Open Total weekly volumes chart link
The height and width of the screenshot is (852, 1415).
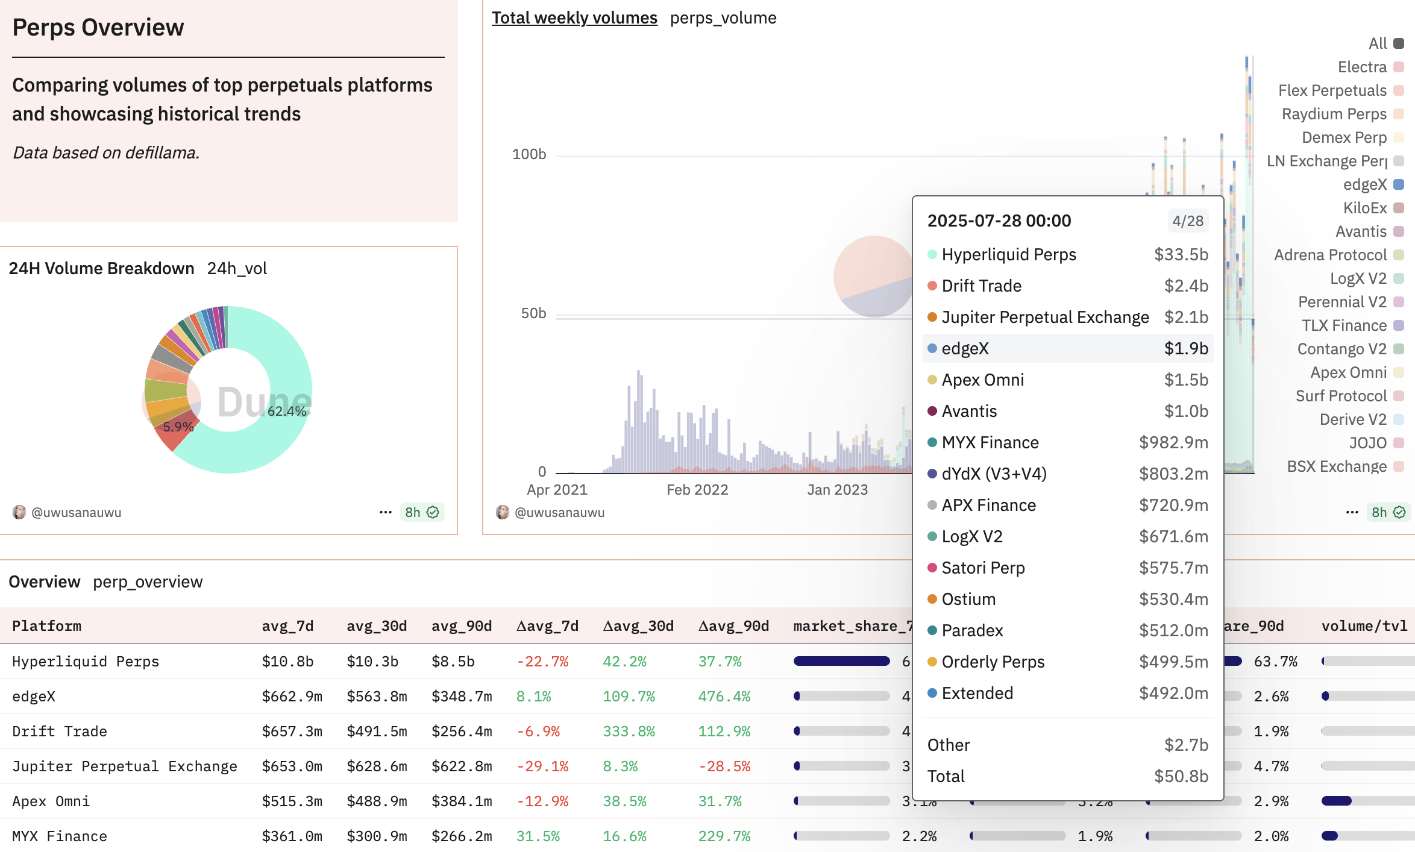click(x=574, y=18)
